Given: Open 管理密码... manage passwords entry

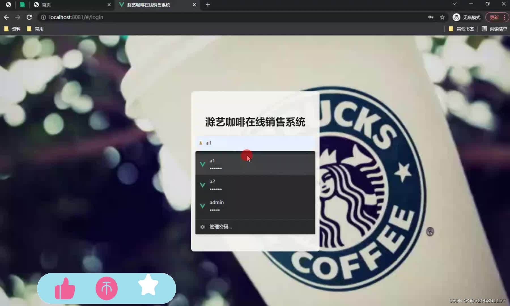Looking at the screenshot, I should coord(255,227).
